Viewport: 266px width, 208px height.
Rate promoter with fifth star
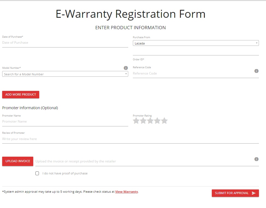(164, 121)
